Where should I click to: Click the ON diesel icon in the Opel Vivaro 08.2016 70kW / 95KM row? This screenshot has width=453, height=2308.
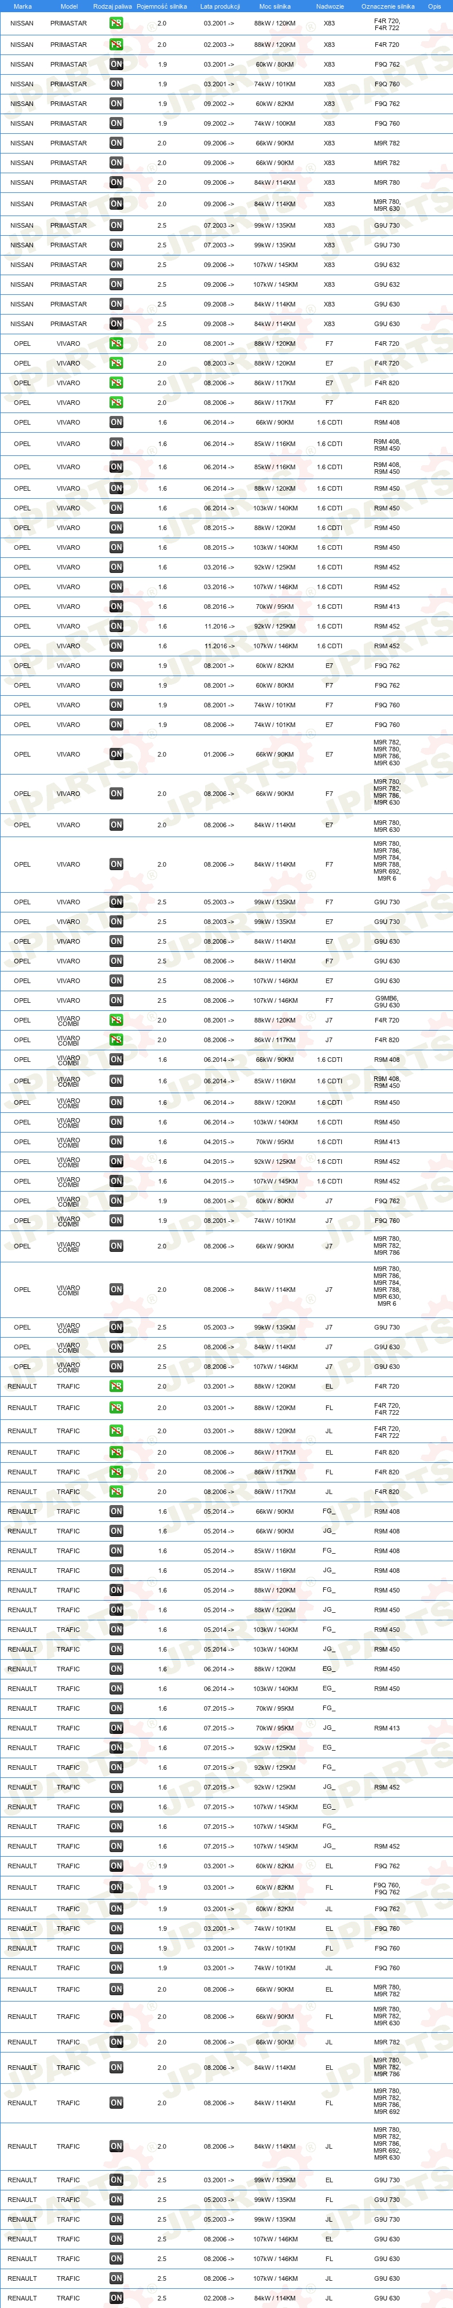(x=116, y=607)
